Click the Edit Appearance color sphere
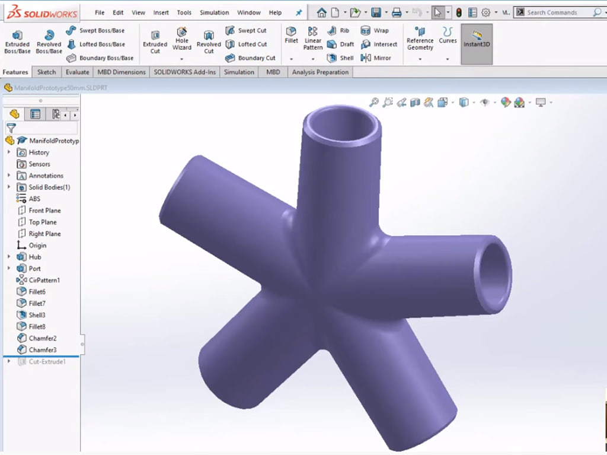Screen dimensions: 607x455 tap(505, 103)
